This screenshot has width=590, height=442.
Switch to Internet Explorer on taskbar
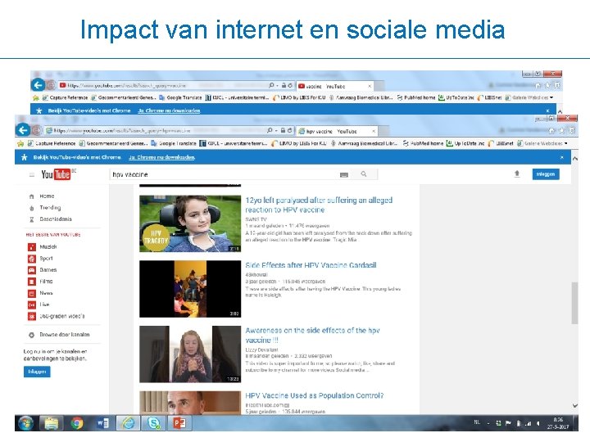(128, 423)
